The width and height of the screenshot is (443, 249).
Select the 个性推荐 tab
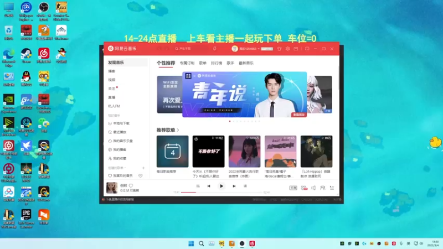click(x=166, y=63)
